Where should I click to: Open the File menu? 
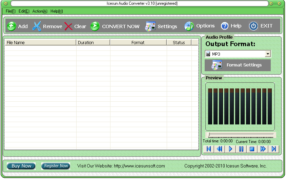pos(11,11)
